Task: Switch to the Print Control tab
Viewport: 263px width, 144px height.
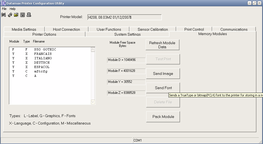Action: point(194,29)
